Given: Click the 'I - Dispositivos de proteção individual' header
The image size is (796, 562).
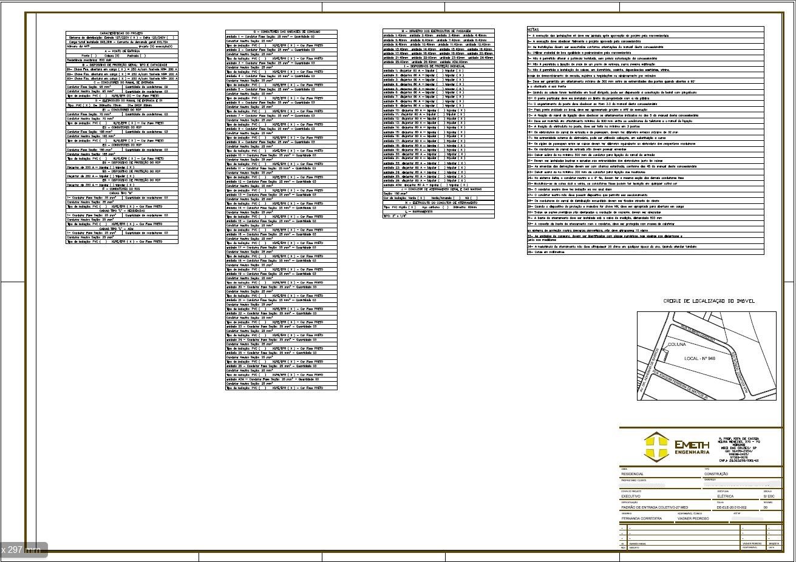Looking at the screenshot, I should (438, 66).
